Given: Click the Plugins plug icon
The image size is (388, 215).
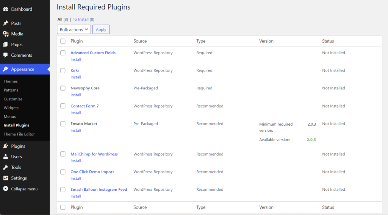Looking at the screenshot, I should pos(6,146).
